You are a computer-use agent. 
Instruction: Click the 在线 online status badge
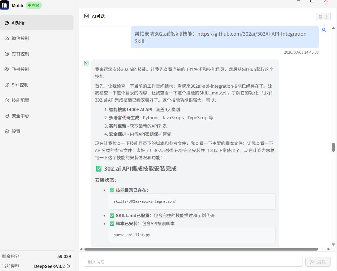(x=34, y=5)
